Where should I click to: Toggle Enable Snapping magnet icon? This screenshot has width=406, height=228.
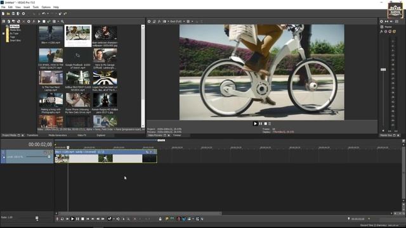tap(178, 219)
